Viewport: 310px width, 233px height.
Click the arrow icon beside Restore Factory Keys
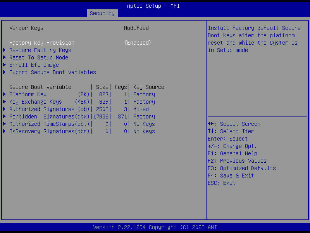click(x=4, y=50)
